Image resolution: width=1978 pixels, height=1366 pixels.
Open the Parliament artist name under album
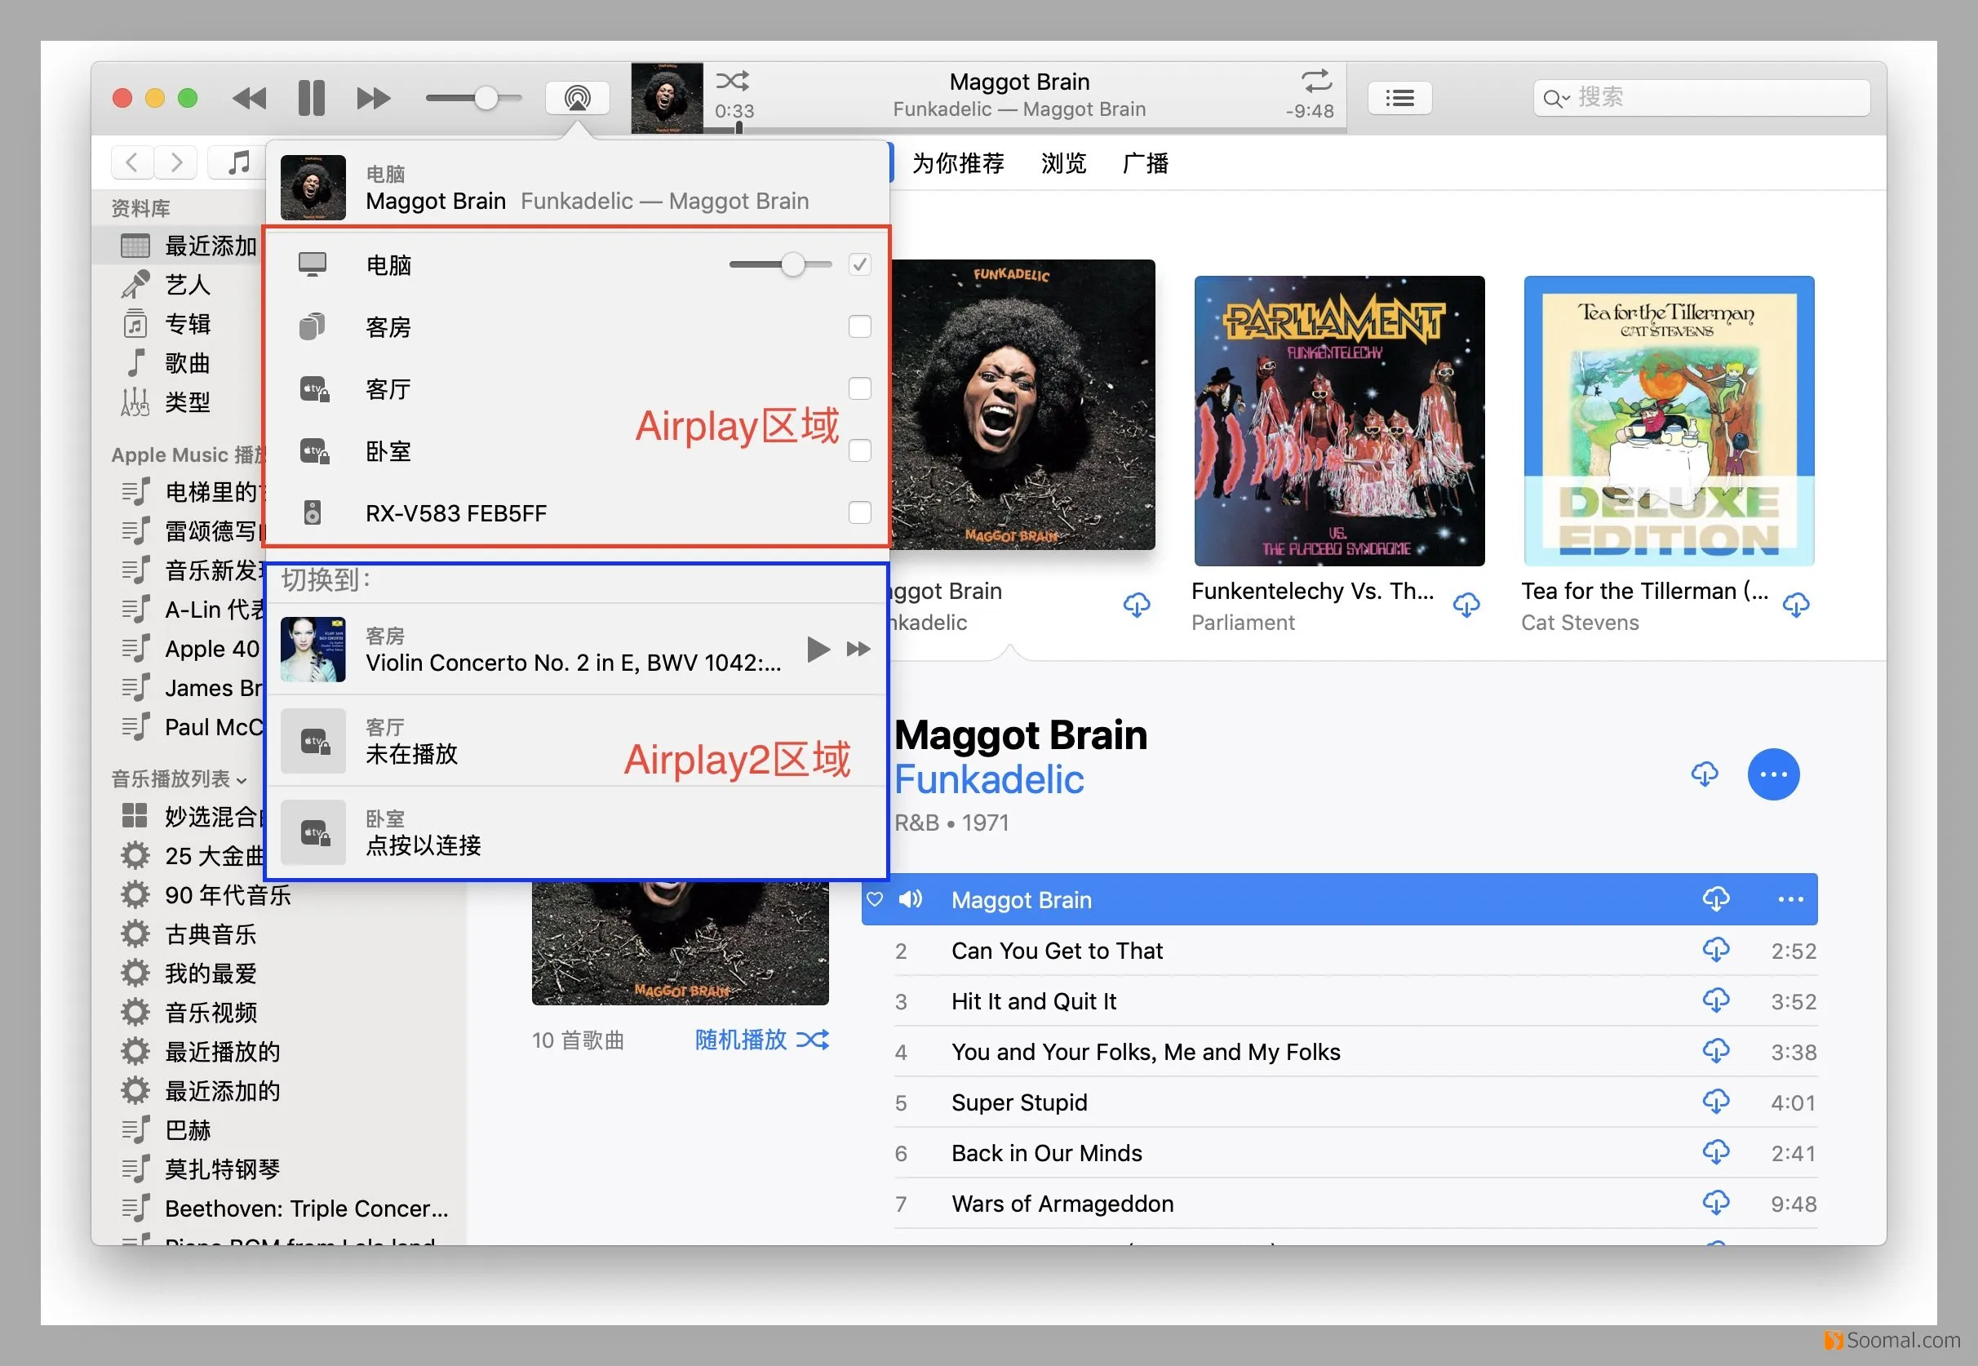pos(1243,623)
